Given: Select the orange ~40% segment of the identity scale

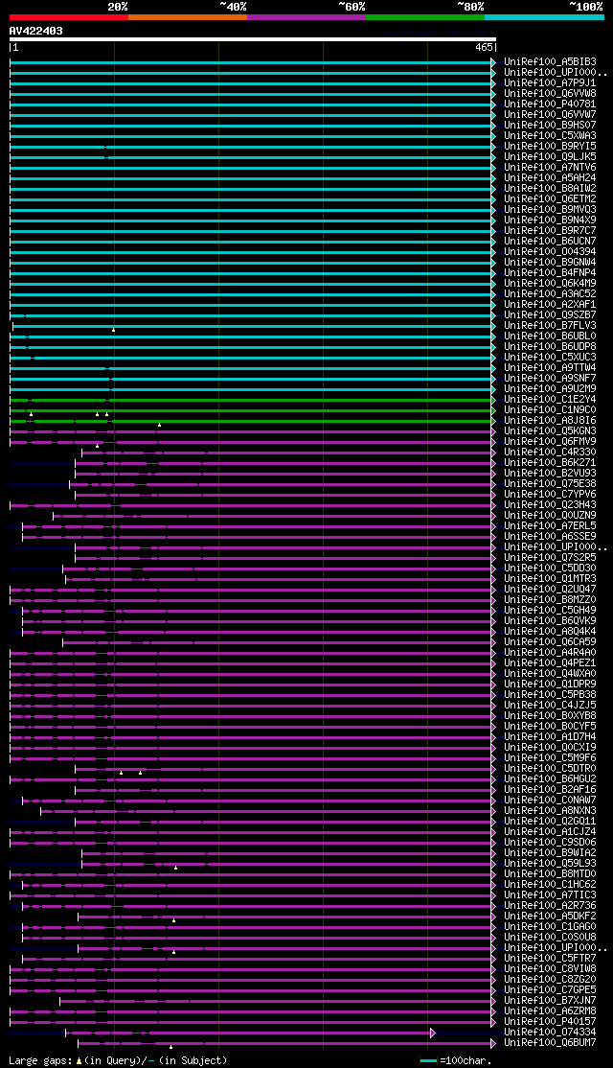Looking at the screenshot, I should tap(188, 17).
